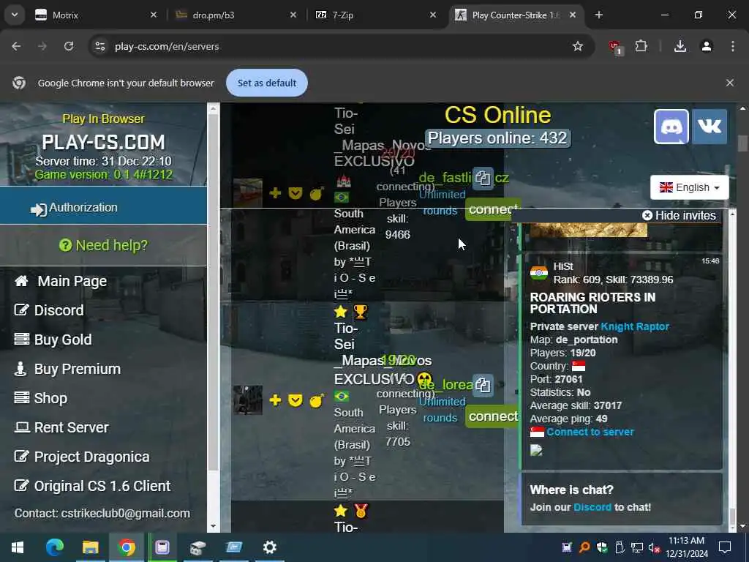This screenshot has width=749, height=562.
Task: Open Authorization in sidebar
Action: tap(104, 206)
